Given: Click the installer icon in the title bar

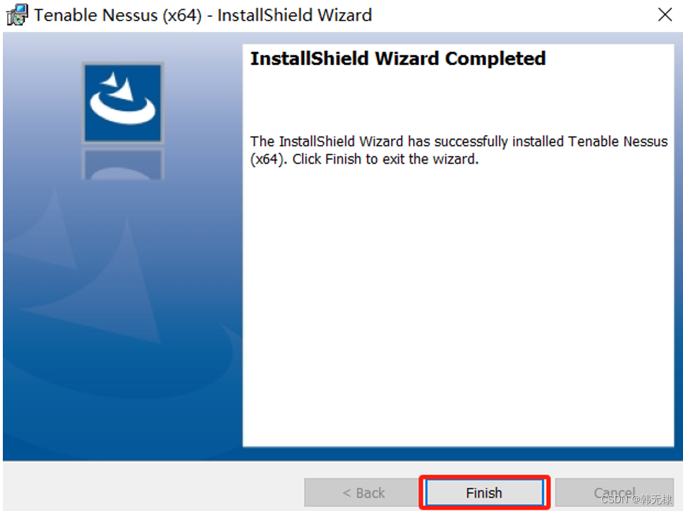Looking at the screenshot, I should [x=18, y=15].
